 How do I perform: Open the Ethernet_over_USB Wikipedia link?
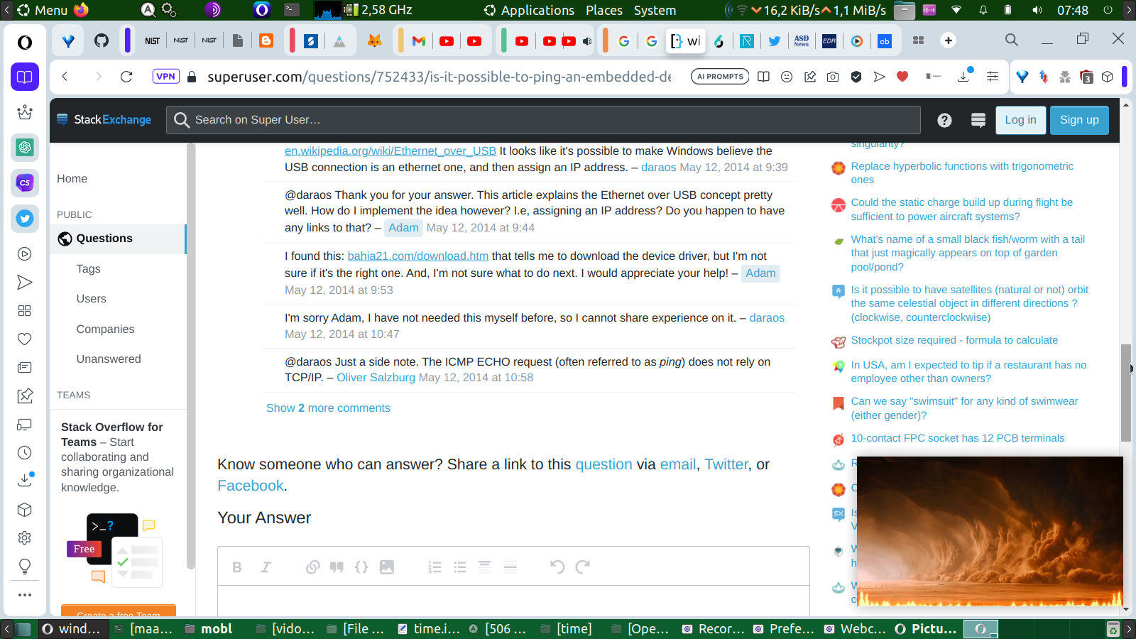point(390,151)
